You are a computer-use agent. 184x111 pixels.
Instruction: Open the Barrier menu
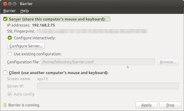[x=10, y=11]
